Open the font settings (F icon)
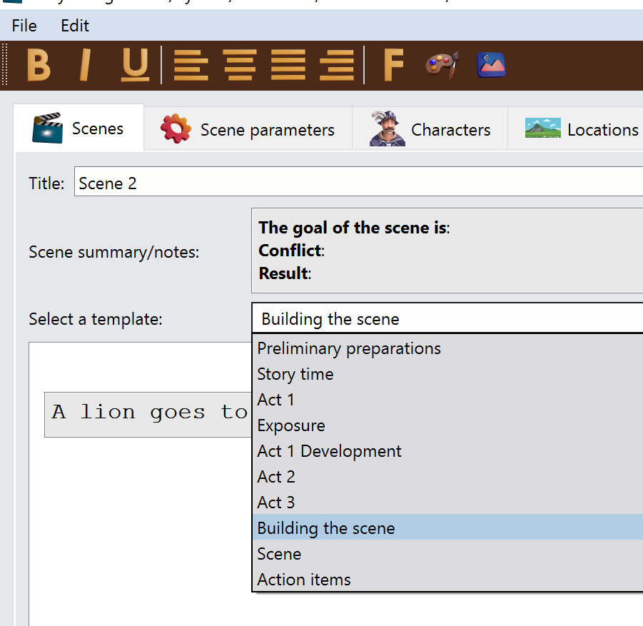This screenshot has height=626, width=643. (393, 66)
